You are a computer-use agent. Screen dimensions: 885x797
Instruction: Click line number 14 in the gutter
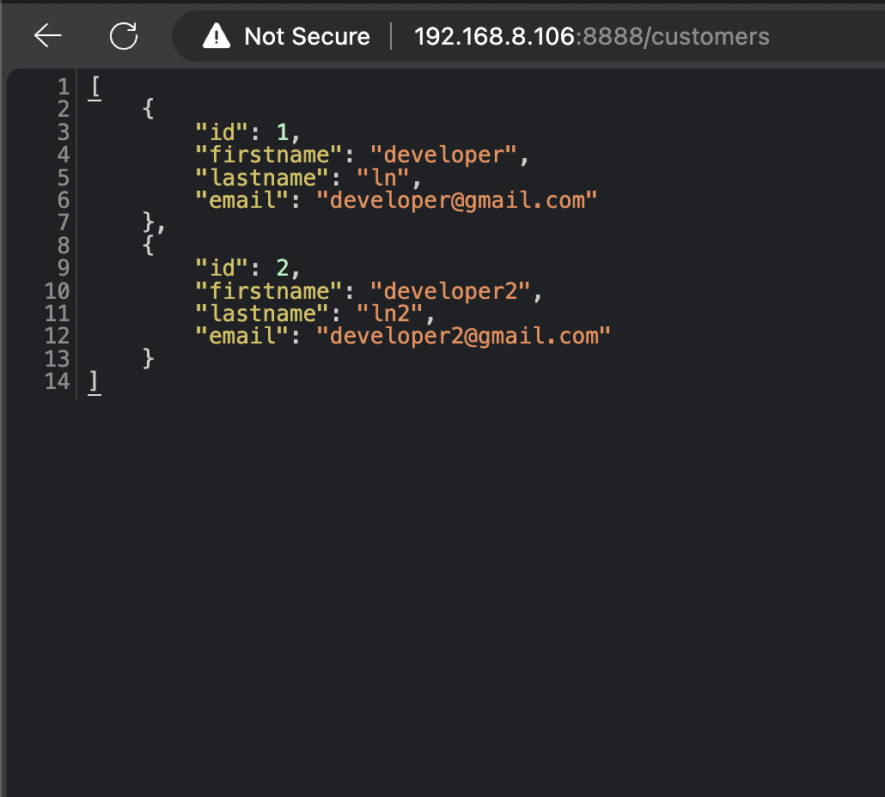click(x=57, y=381)
